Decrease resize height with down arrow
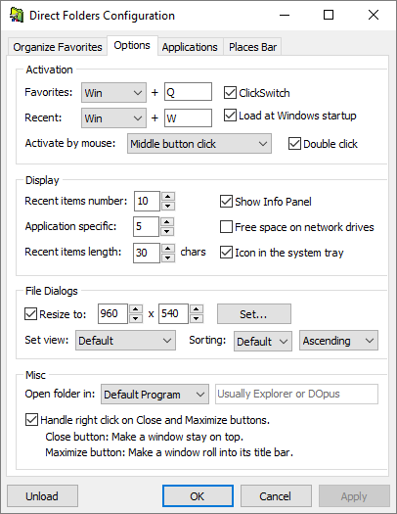This screenshot has height=514, width=397. (x=197, y=318)
